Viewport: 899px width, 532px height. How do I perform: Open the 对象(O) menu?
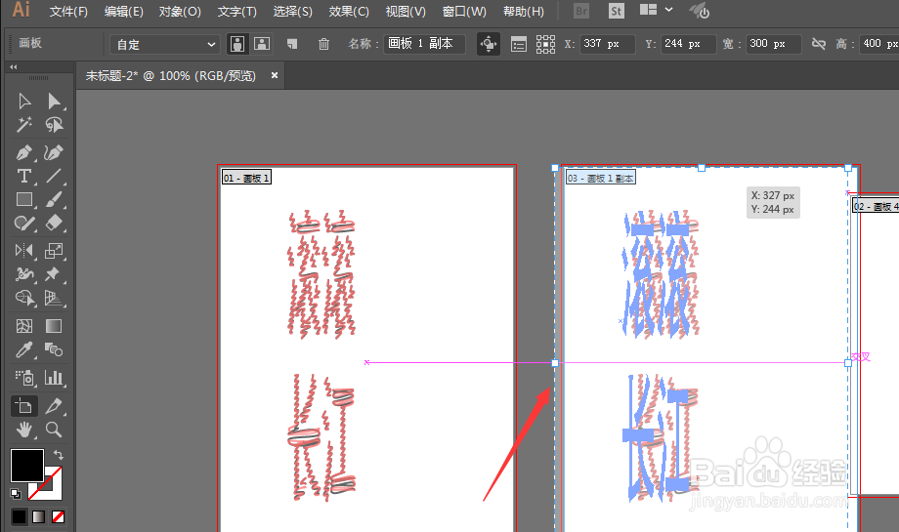tap(180, 12)
